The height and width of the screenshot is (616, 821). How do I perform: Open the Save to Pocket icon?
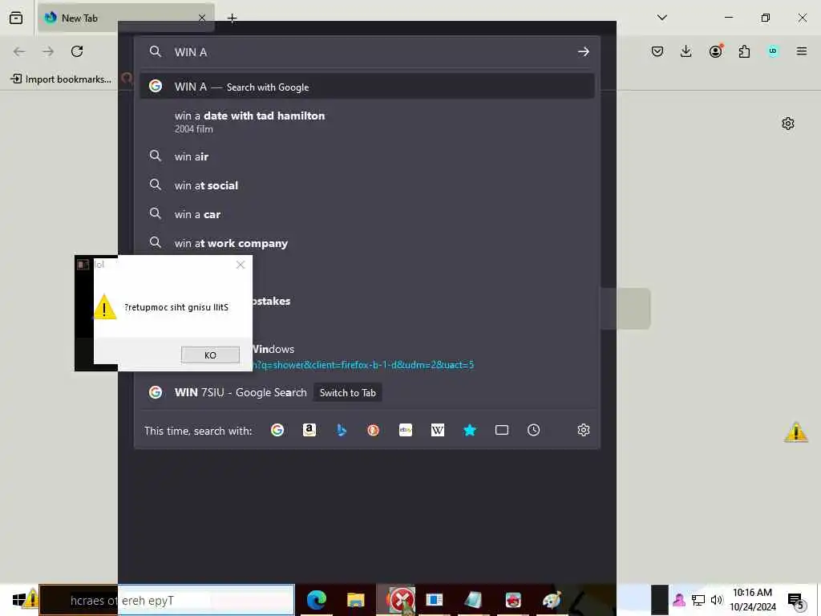pyautogui.click(x=657, y=51)
